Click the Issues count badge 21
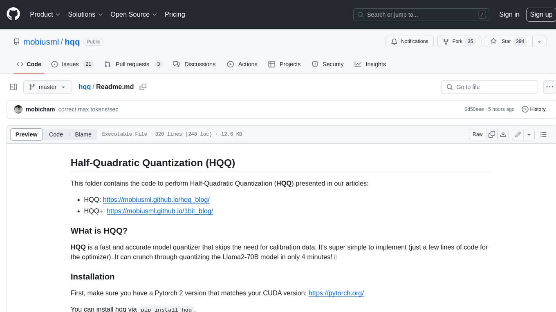This screenshot has width=556, height=312. (x=88, y=64)
